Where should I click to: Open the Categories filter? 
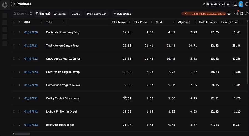click(59, 14)
